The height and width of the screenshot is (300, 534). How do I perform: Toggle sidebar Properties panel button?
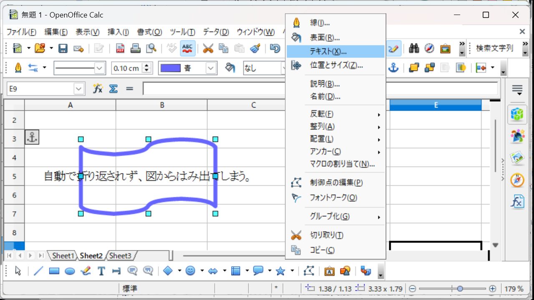pos(517,114)
